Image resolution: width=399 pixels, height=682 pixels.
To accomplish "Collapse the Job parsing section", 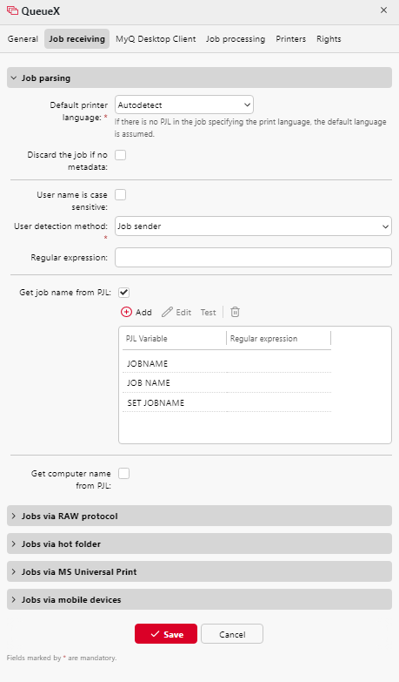I will pyautogui.click(x=199, y=78).
